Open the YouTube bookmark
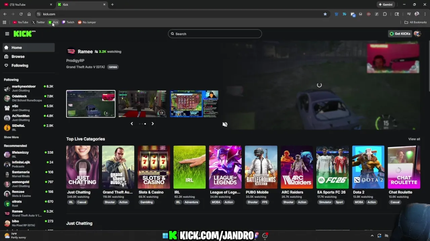Screen dimensions: 430x241 point(20,22)
